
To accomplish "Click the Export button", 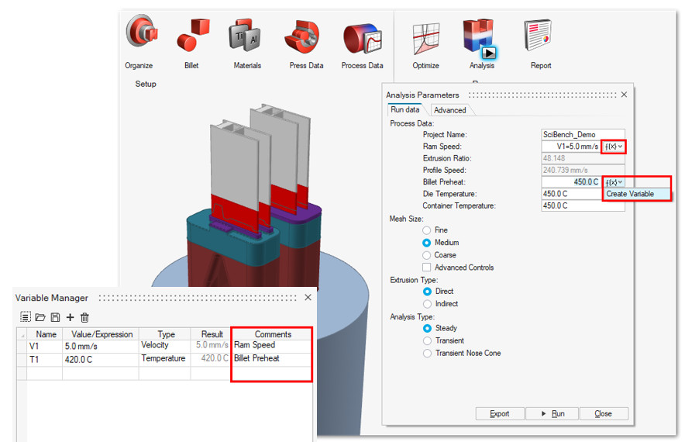I will pos(500,414).
